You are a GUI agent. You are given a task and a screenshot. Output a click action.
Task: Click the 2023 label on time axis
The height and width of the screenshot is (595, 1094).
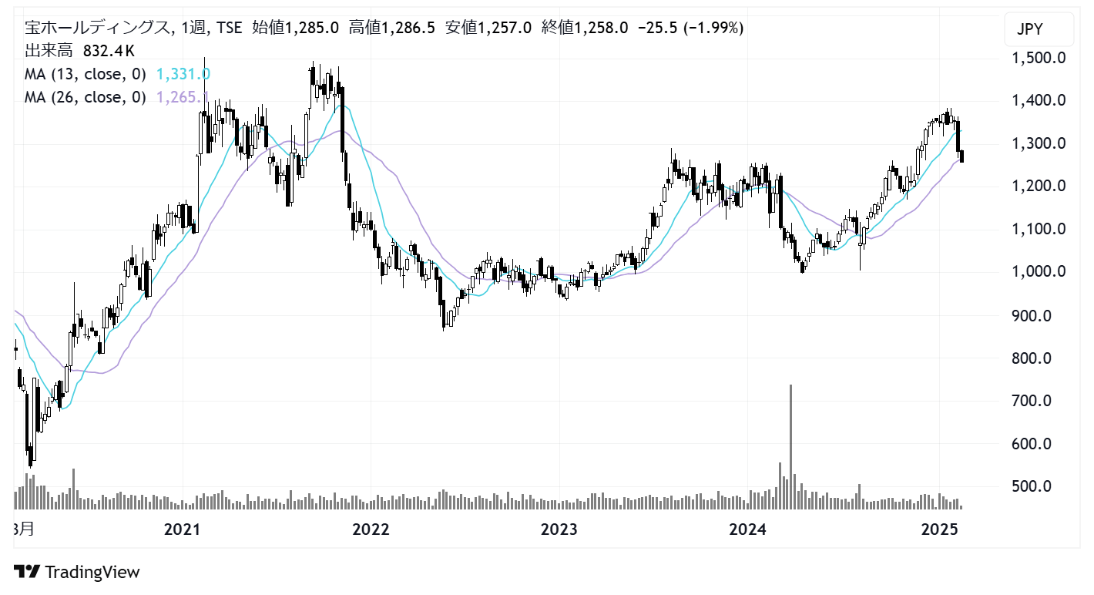559,530
